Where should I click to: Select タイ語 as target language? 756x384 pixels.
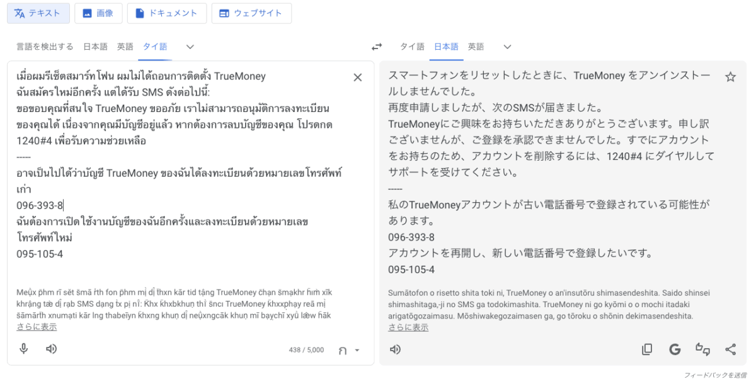tap(412, 47)
